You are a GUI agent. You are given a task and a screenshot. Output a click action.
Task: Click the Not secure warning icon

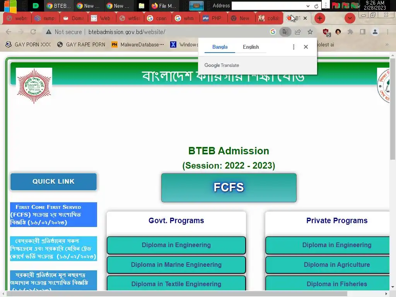(49, 32)
